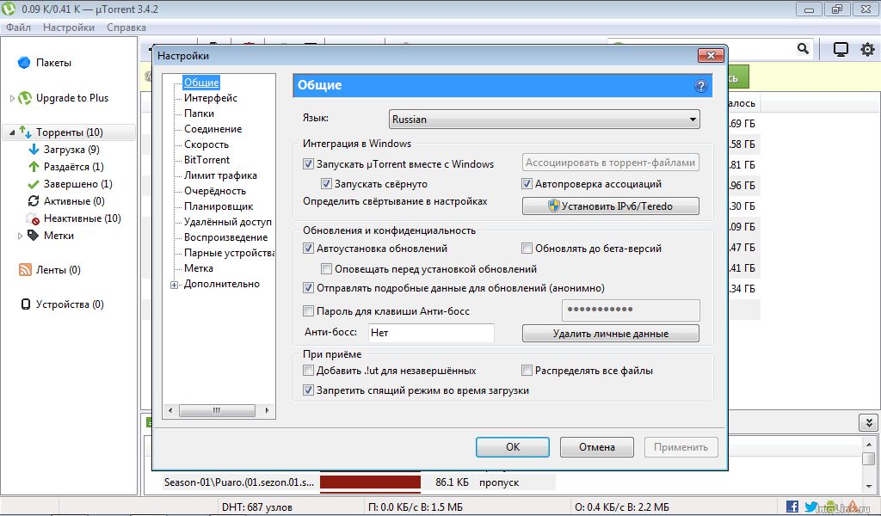Viewport: 881px width, 516px height.
Task: Select Интерфейс in settings tree
Action: (211, 98)
